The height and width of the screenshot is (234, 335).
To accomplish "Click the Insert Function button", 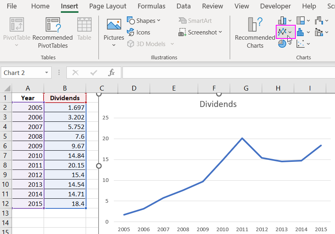I will coord(112,73).
